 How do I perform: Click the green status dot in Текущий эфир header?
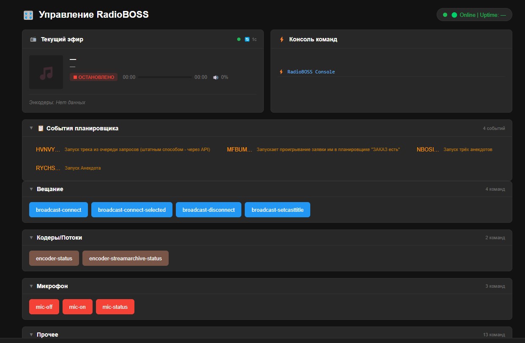coord(239,40)
